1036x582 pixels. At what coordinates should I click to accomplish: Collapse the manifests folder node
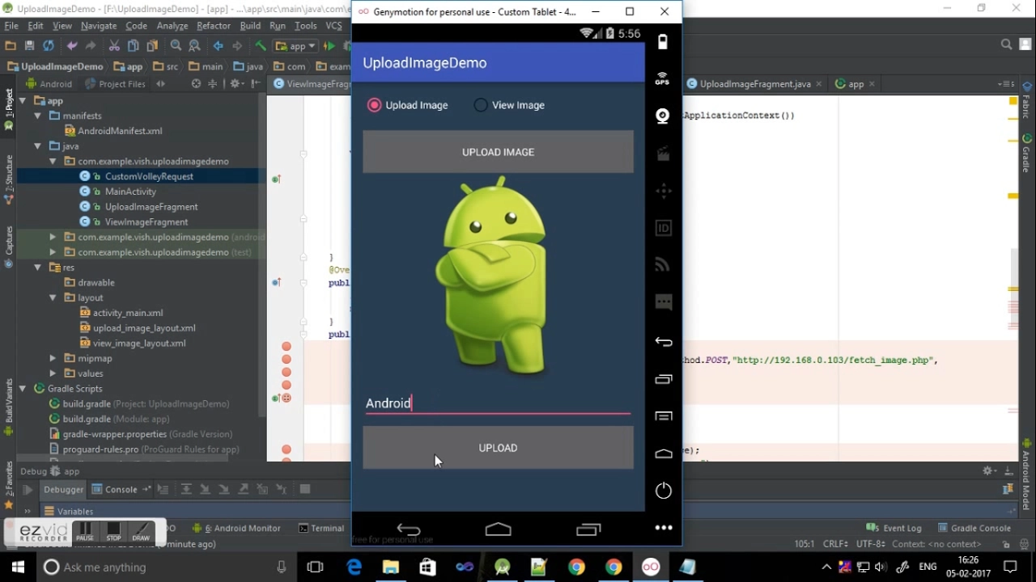coord(37,116)
